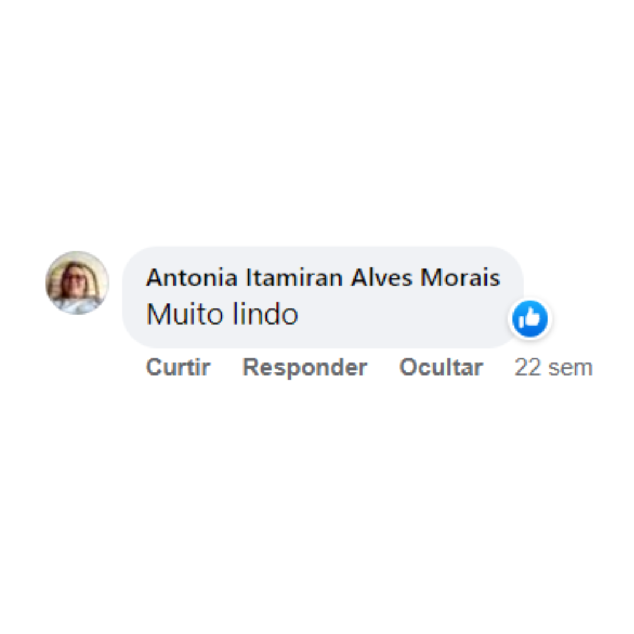Open reactions list from thumbs-up icon
This screenshot has width=634, height=634.
point(530,319)
